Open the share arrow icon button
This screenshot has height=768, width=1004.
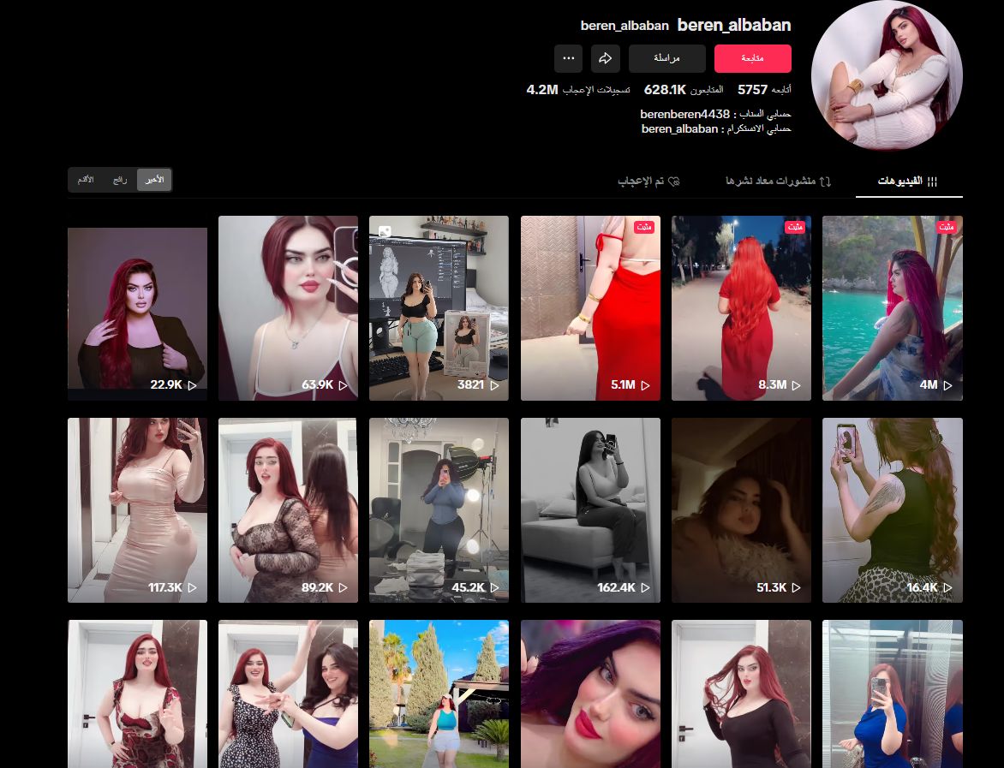click(x=605, y=58)
